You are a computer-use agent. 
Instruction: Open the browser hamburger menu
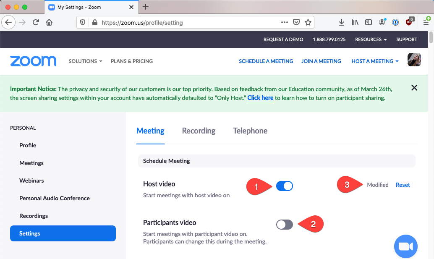point(426,22)
